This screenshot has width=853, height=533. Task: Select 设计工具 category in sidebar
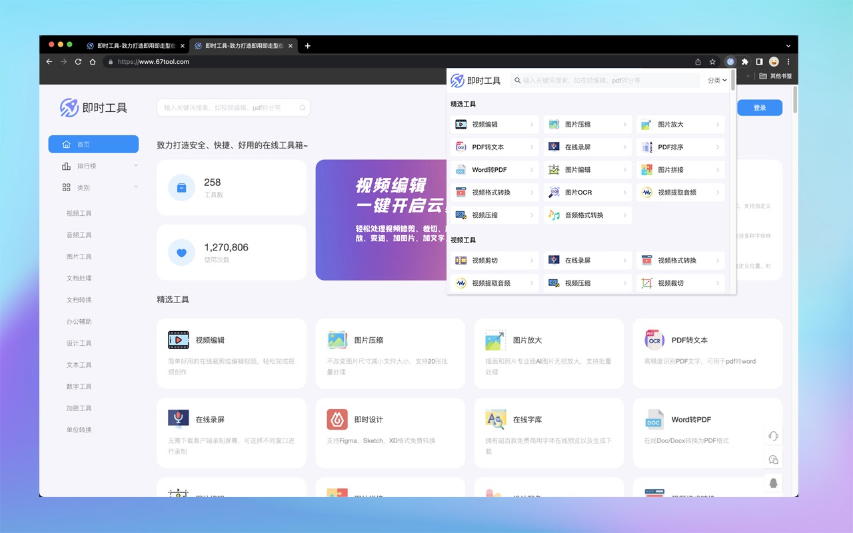79,343
